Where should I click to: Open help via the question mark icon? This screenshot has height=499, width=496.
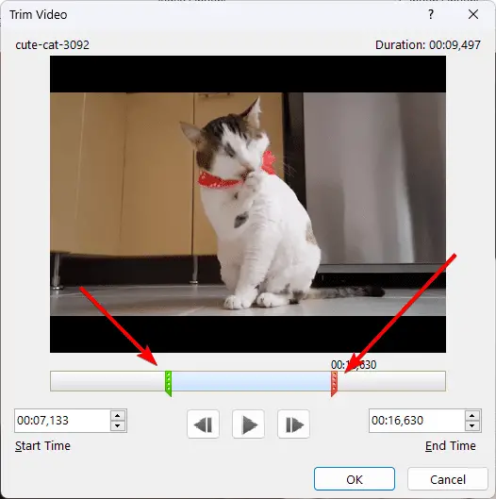431,14
